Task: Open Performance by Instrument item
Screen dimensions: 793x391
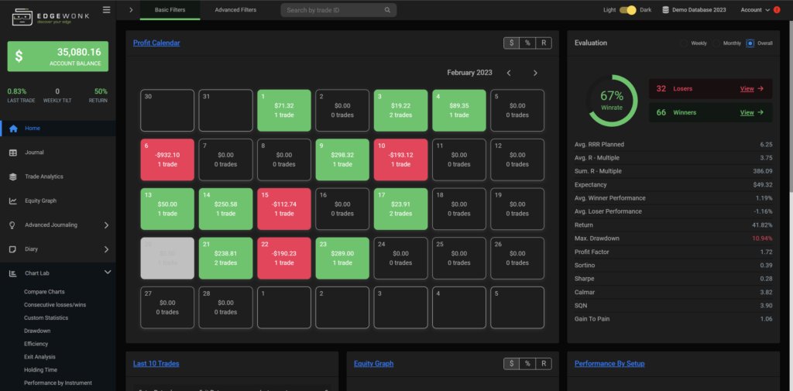Action: pyautogui.click(x=58, y=383)
